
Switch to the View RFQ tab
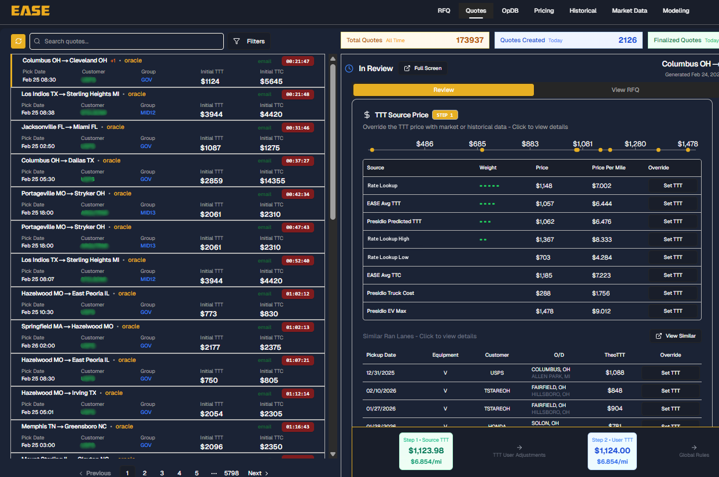625,90
